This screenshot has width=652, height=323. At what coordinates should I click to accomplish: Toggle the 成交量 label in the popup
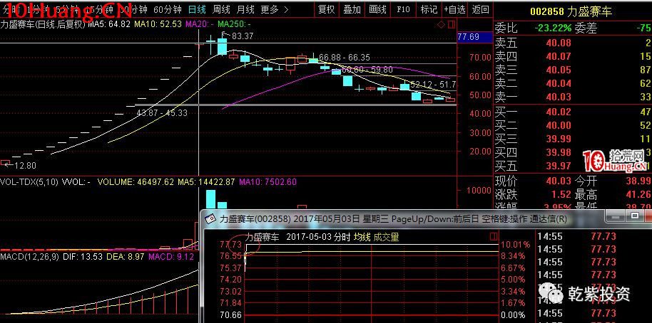coord(387,237)
